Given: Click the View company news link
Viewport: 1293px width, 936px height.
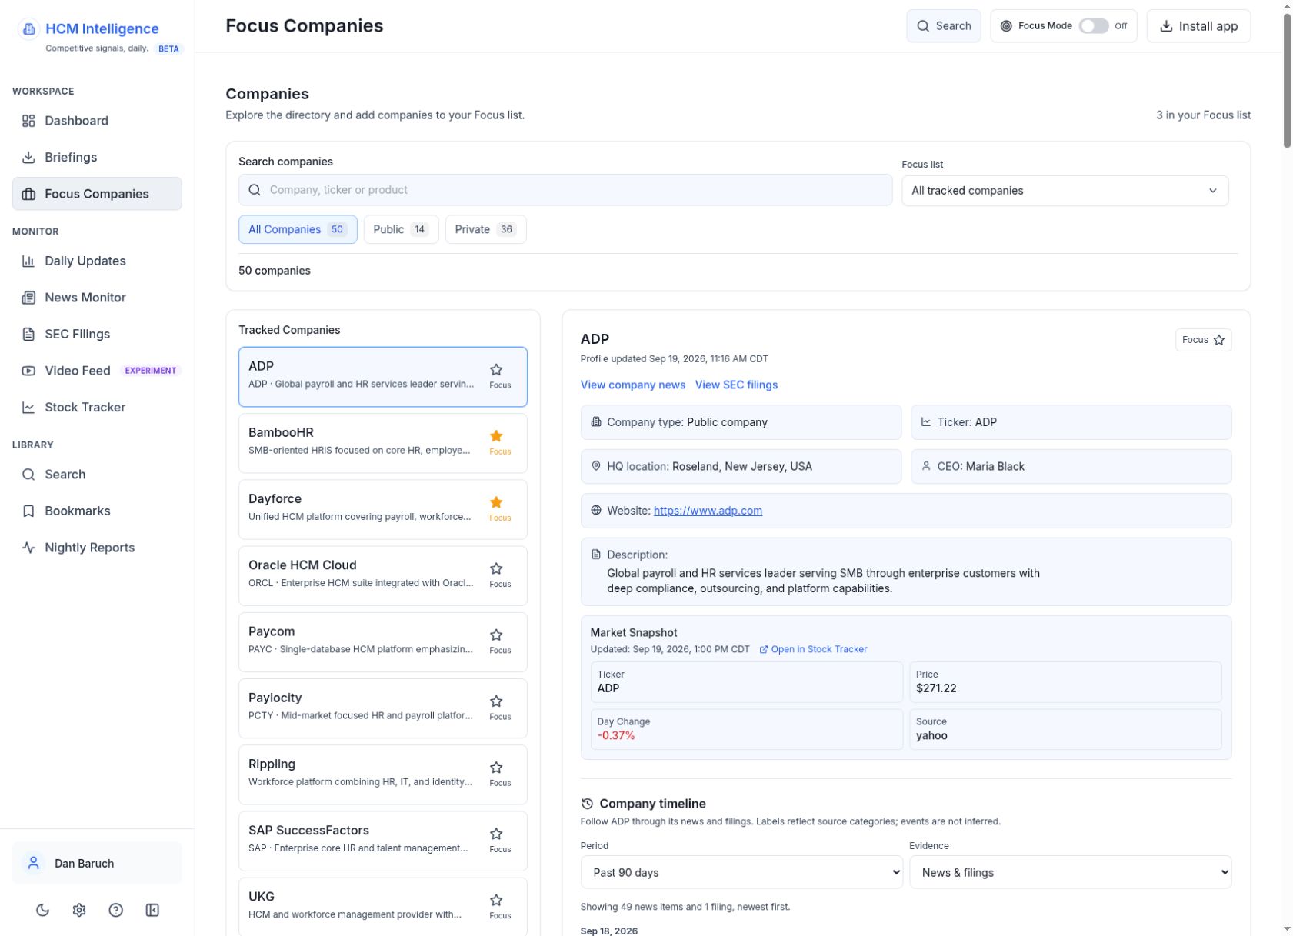Looking at the screenshot, I should click(632, 385).
